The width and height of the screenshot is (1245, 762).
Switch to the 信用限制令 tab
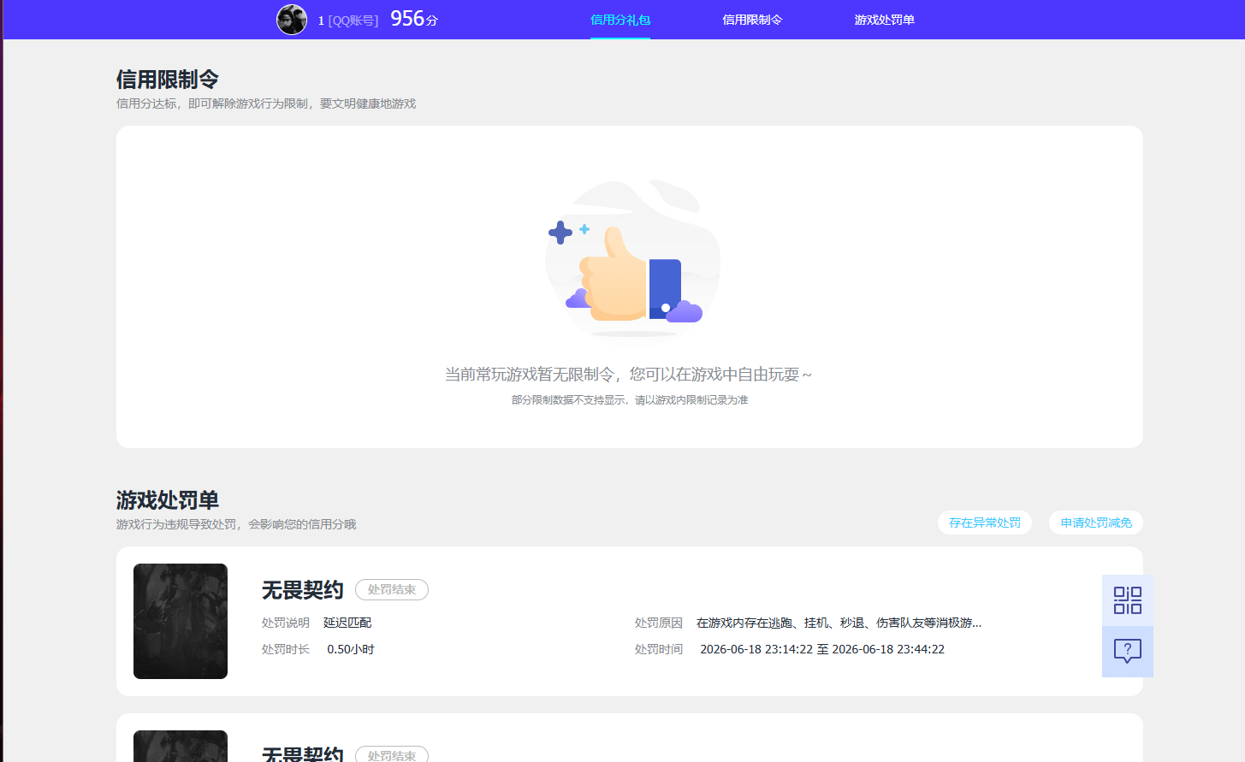tap(752, 20)
